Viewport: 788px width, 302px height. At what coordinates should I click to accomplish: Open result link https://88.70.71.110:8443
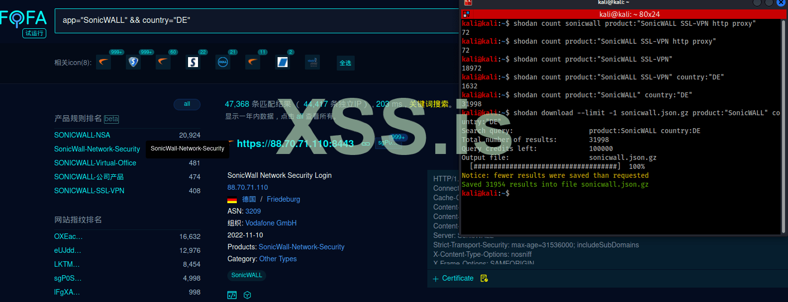[295, 144]
